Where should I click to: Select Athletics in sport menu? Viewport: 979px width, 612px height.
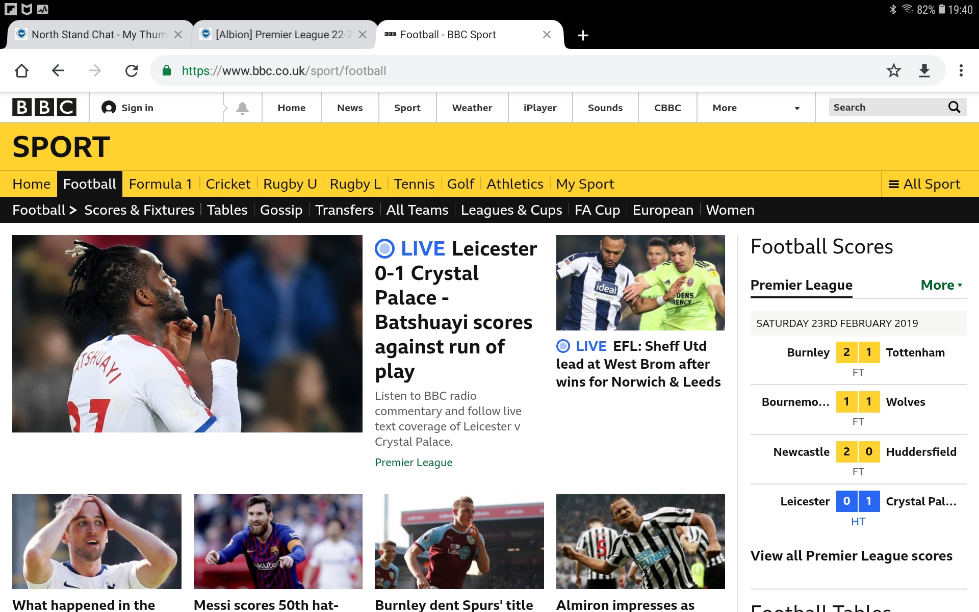coord(515,184)
